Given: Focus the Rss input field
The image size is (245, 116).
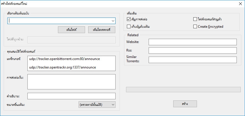Looking at the screenshot, I should click(192, 50).
